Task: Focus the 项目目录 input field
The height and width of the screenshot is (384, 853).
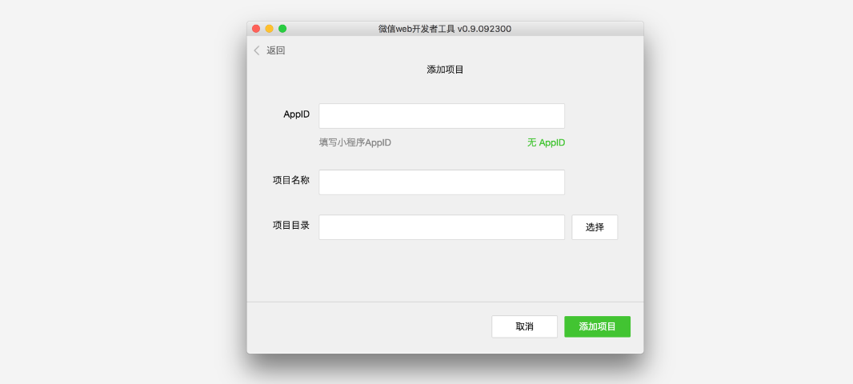Action: (x=442, y=227)
